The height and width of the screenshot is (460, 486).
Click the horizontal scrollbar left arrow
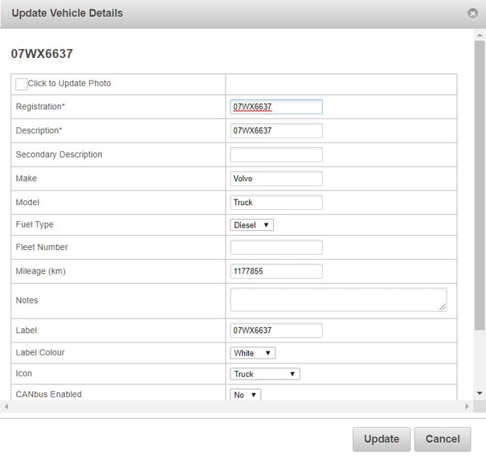tap(6, 406)
